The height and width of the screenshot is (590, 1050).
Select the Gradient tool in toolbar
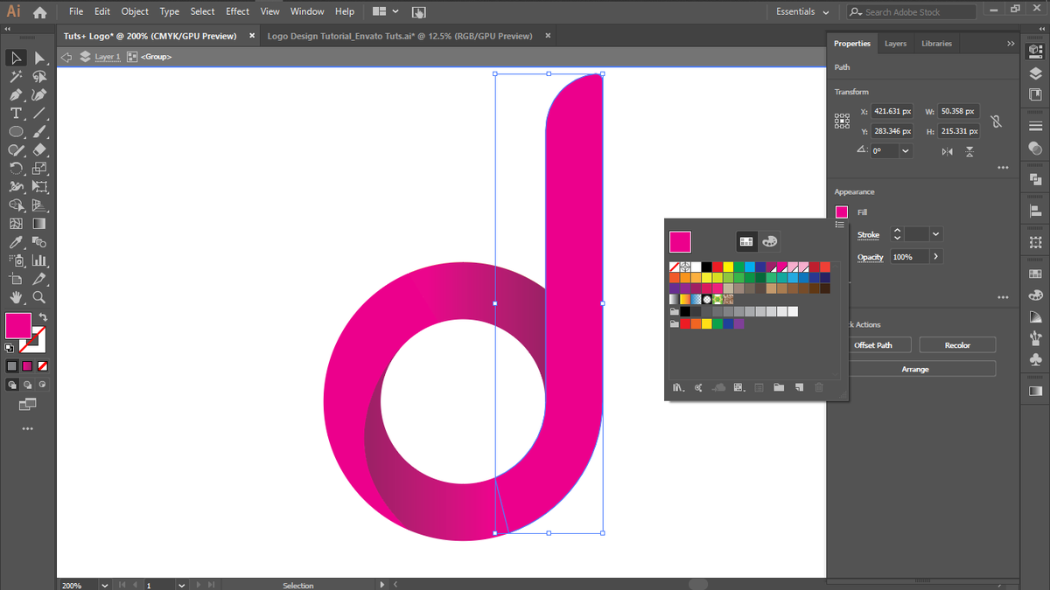tap(39, 224)
